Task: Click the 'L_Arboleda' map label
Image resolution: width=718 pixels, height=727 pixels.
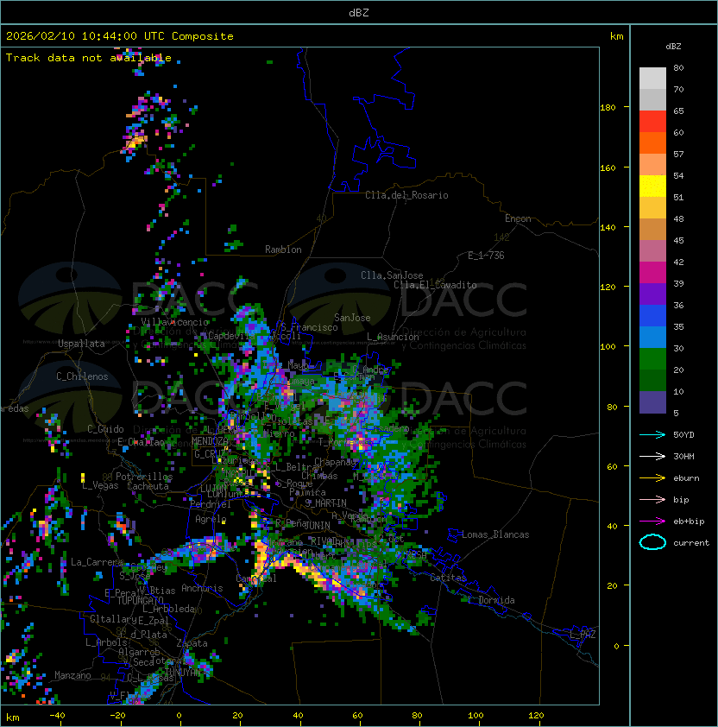Action: 168,609
